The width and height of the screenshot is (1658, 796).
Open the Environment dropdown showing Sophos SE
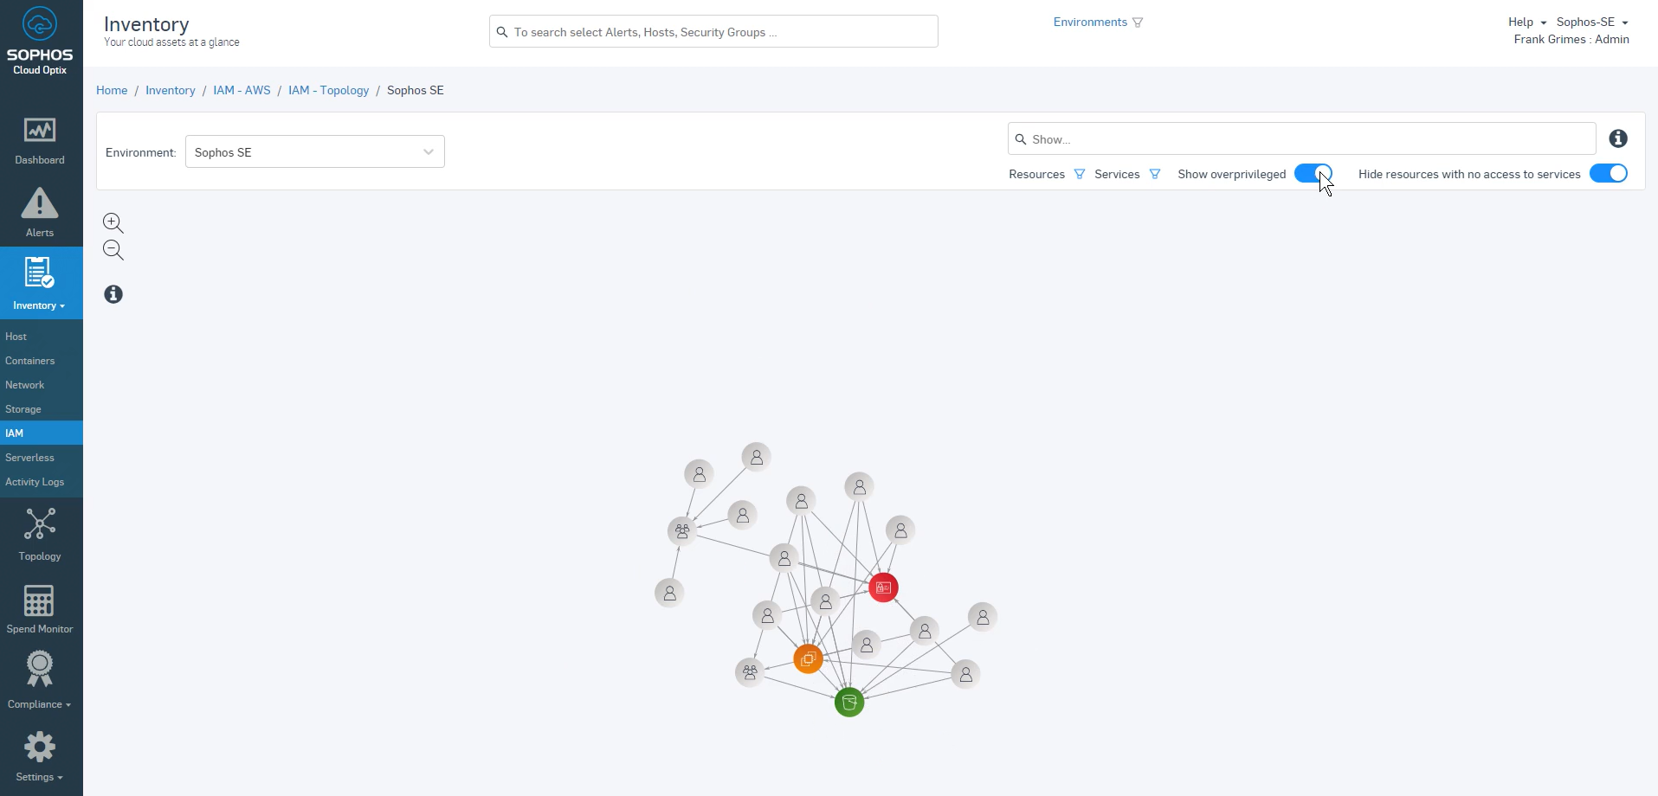[x=313, y=151]
